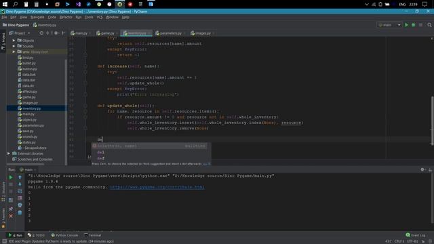Click the print icon in Run panel
Screen dimensions: 434x244
pyautogui.click(x=20, y=205)
